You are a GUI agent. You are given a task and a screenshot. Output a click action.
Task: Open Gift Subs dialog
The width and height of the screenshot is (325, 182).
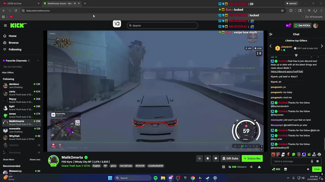tap(230, 158)
